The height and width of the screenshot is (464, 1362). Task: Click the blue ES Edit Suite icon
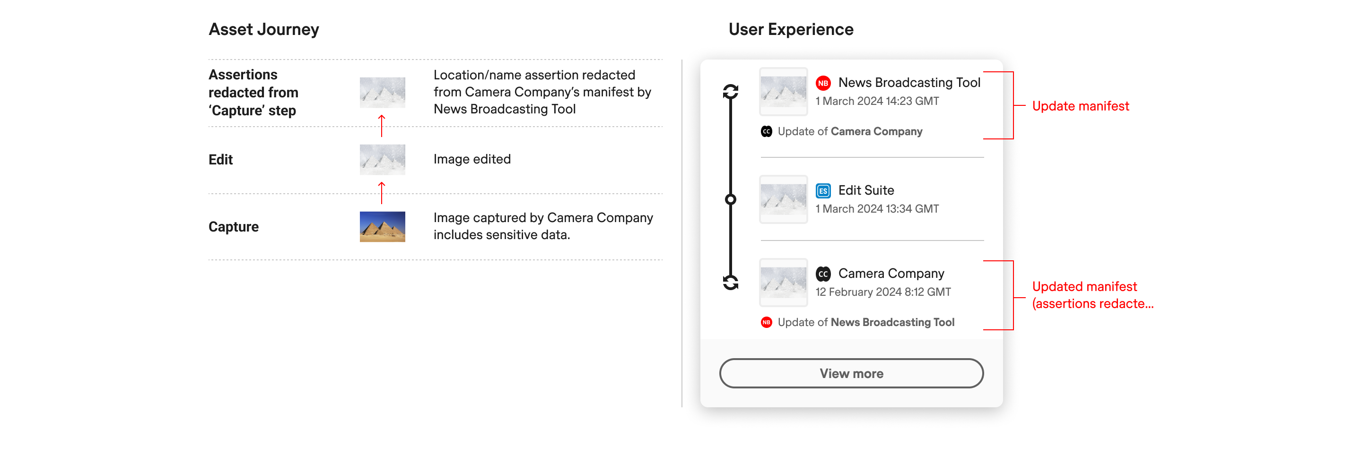(823, 191)
